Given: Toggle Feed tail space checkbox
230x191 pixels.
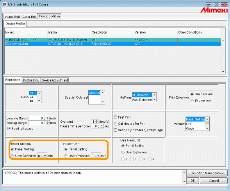Looking at the screenshot, I should pyautogui.click(x=9, y=129).
